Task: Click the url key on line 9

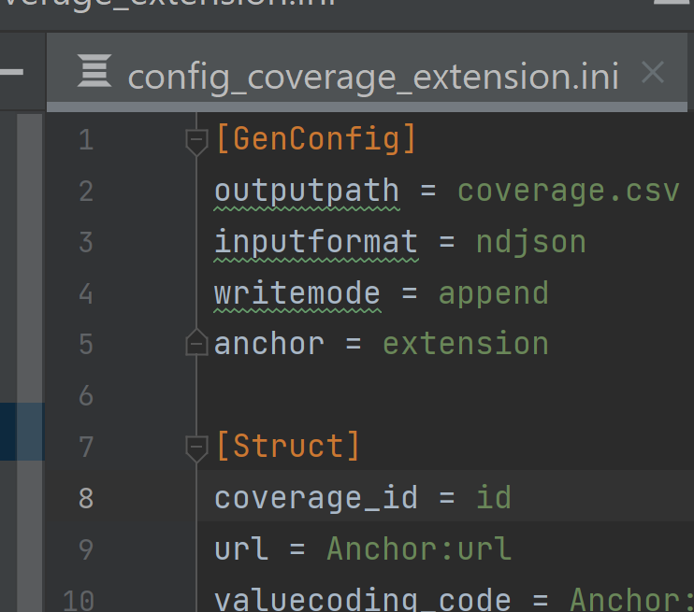Action: tap(241, 548)
